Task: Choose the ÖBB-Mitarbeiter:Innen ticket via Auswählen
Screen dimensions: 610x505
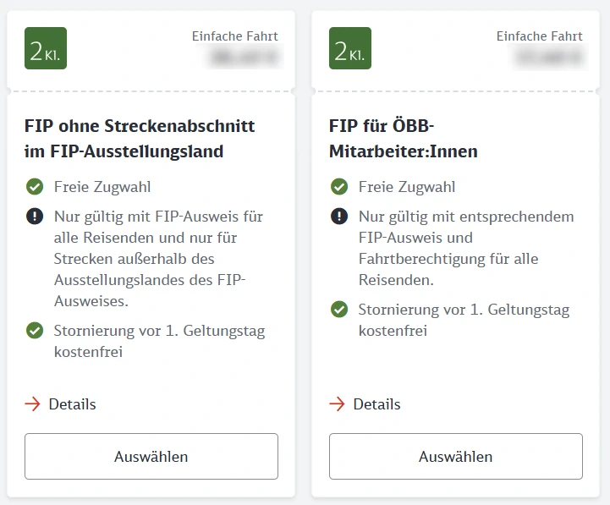Action: click(x=456, y=457)
